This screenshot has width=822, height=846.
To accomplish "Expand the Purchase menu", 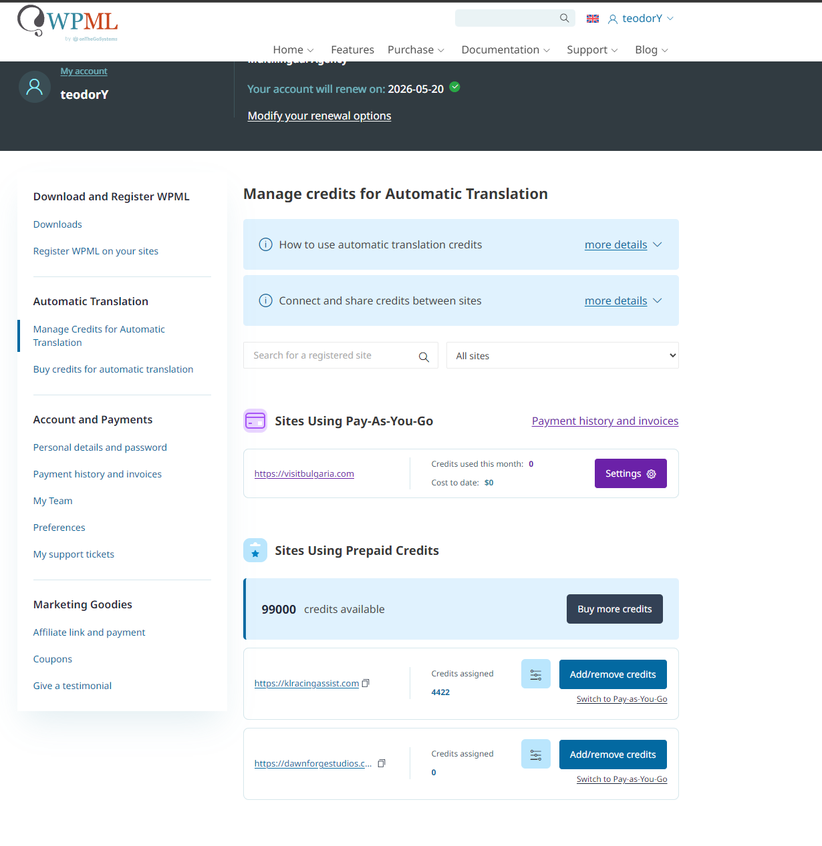I will [x=416, y=49].
